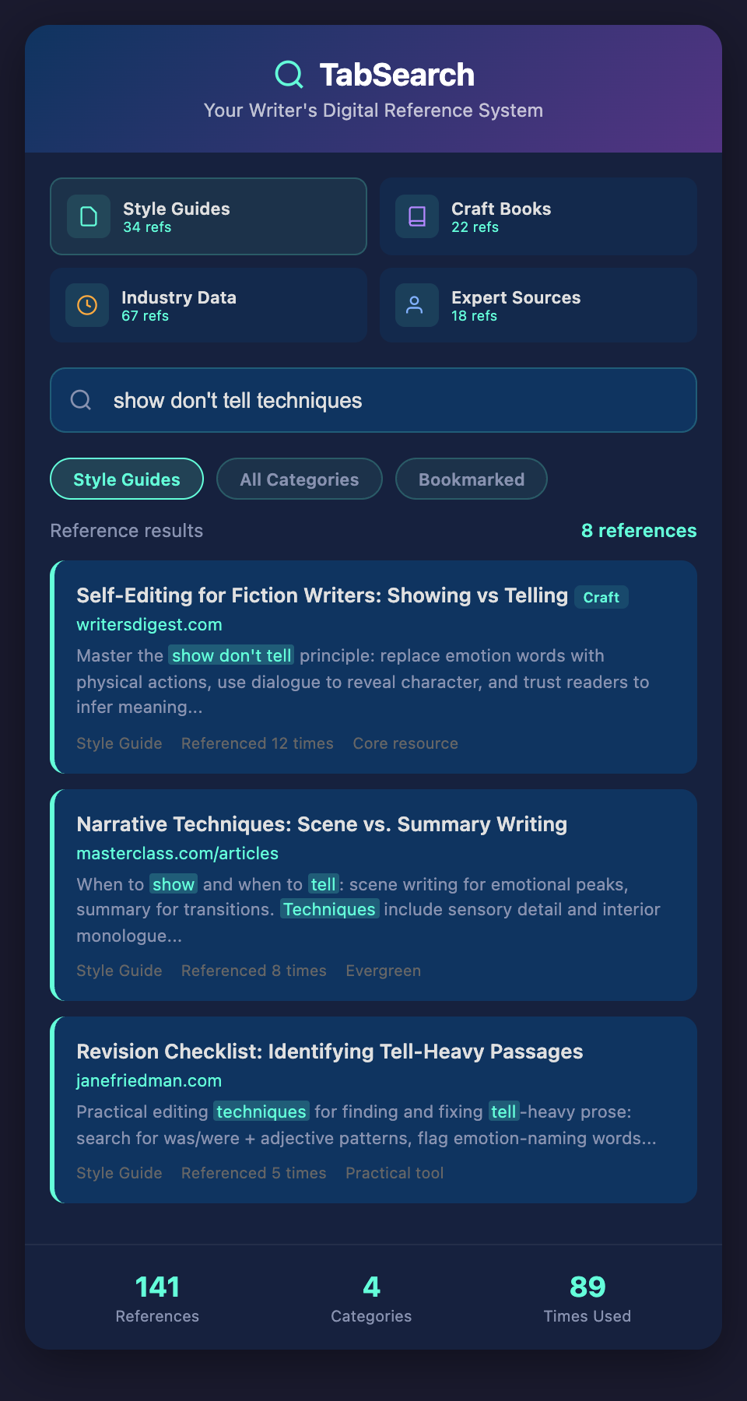Visit the masterclass.com/articles link
Image resolution: width=747 pixels, height=1401 pixels.
coord(177,854)
